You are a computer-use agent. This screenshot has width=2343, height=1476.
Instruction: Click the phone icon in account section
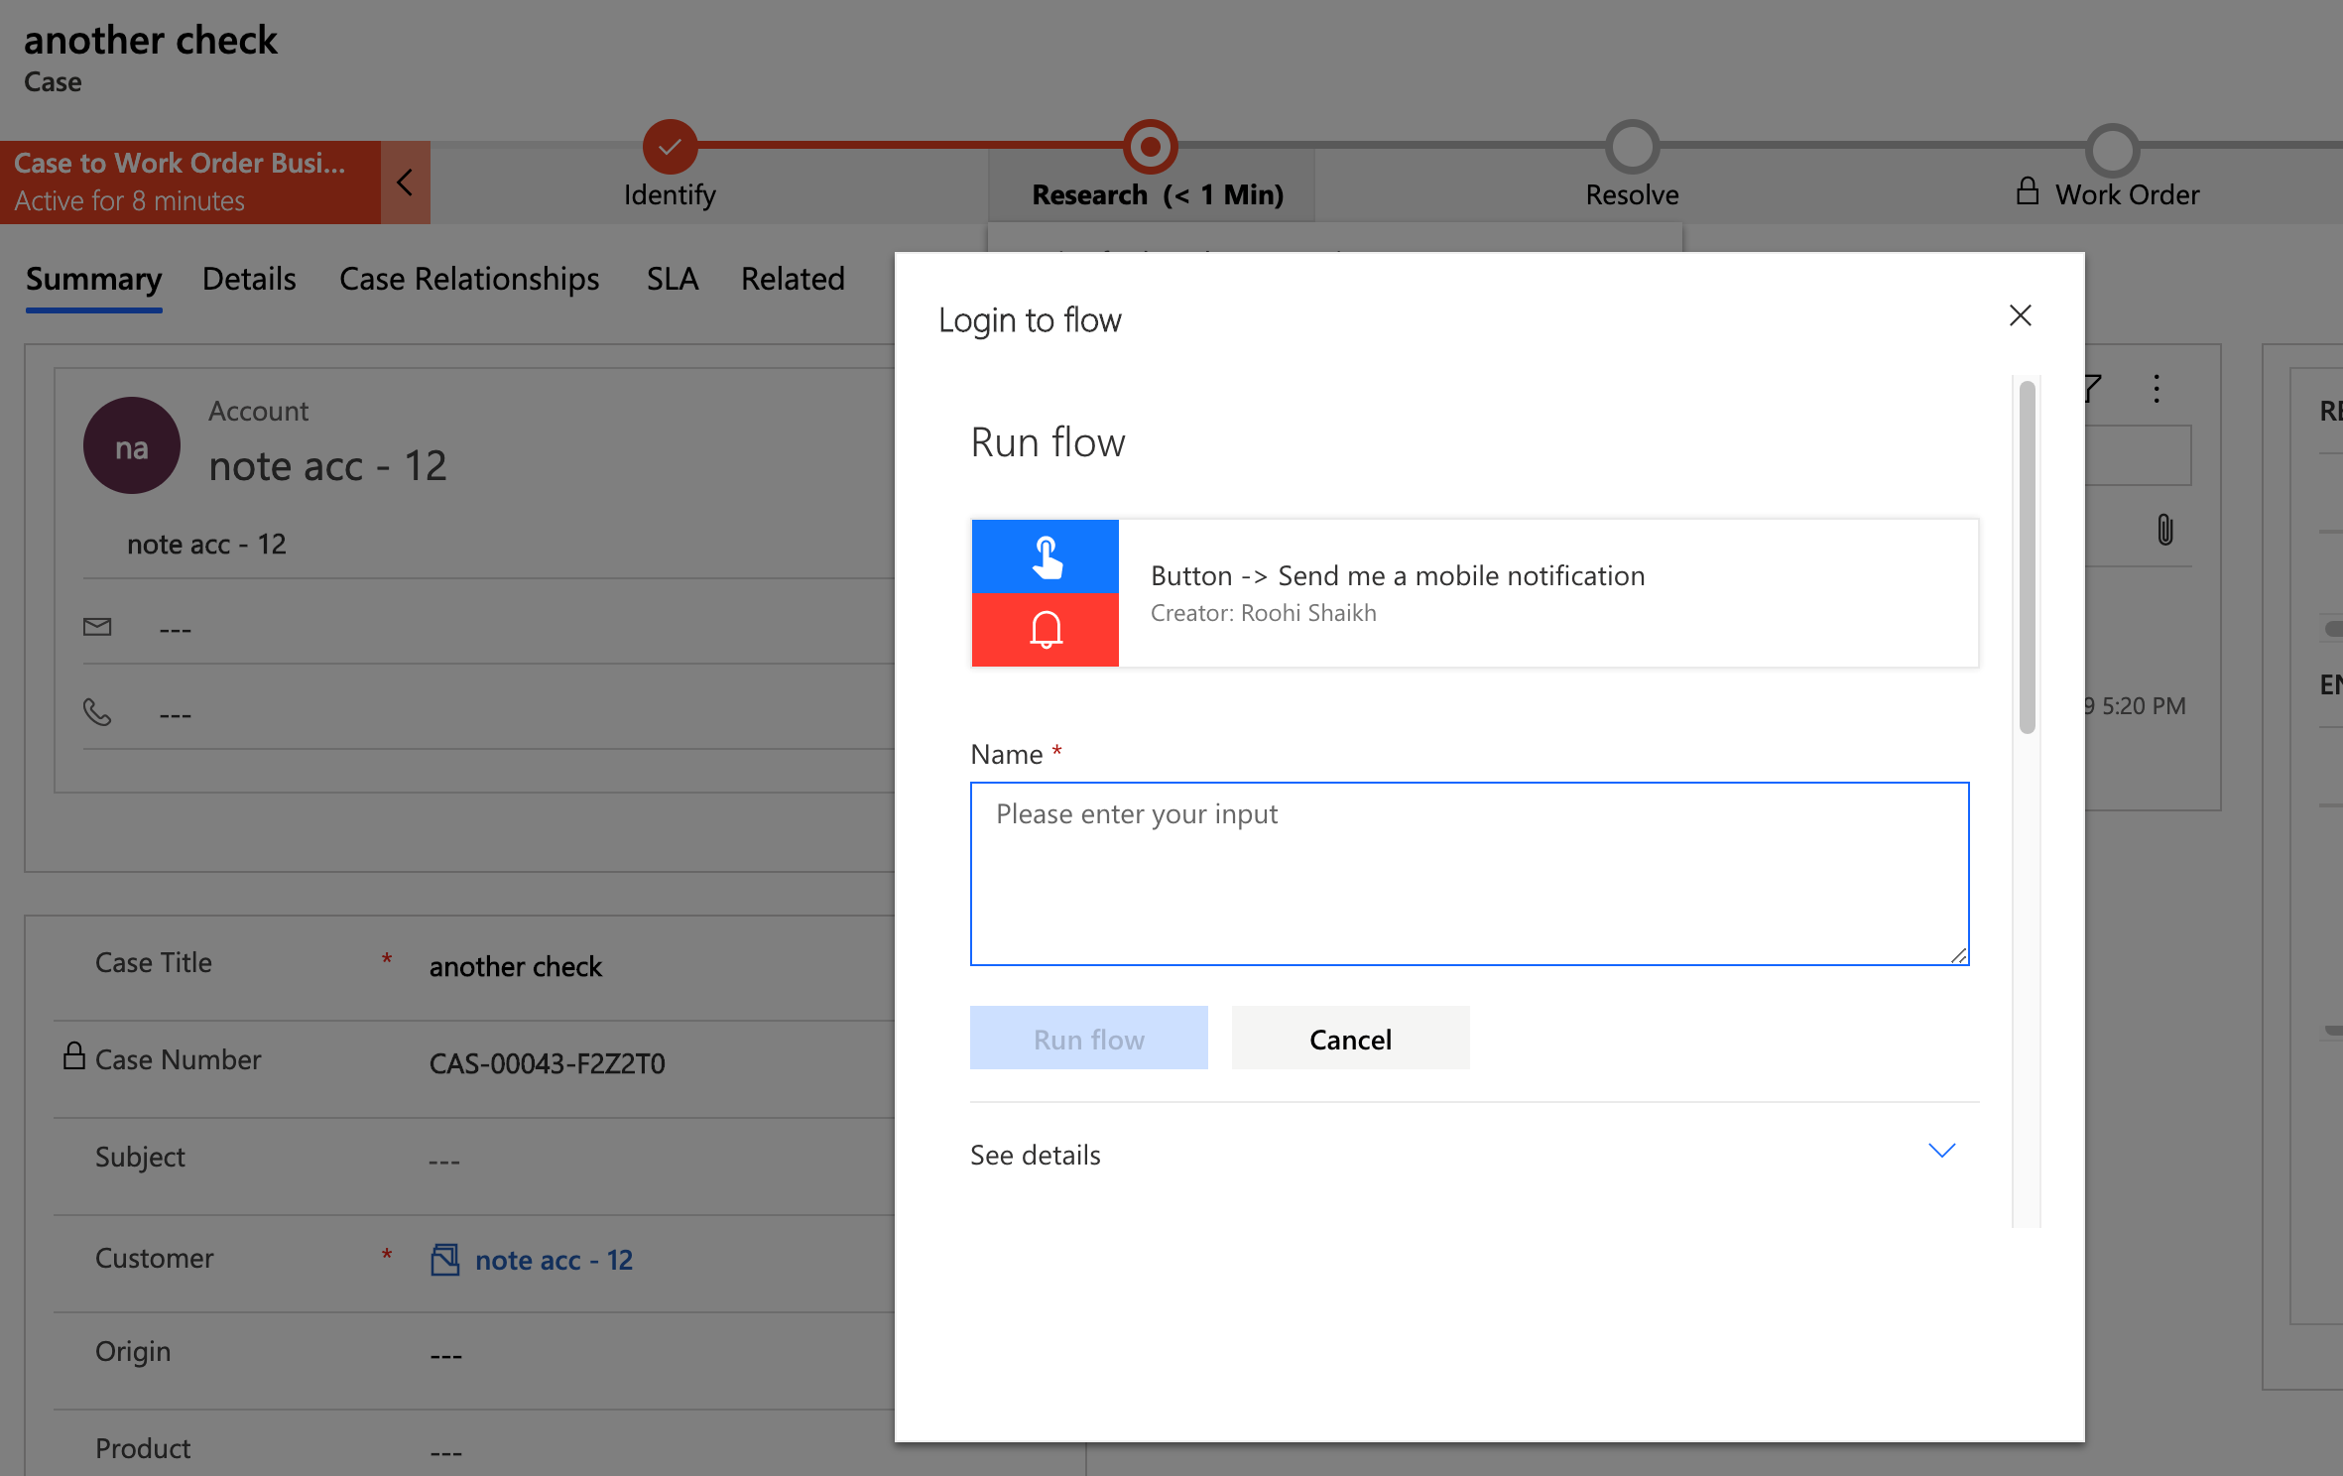click(x=97, y=709)
